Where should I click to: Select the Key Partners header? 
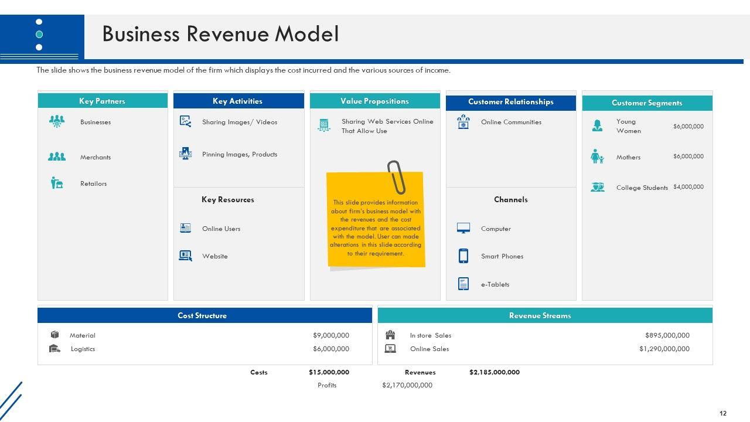tap(103, 101)
